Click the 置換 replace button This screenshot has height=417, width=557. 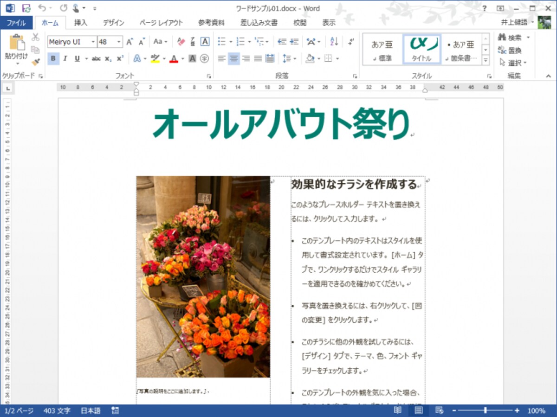click(x=510, y=50)
